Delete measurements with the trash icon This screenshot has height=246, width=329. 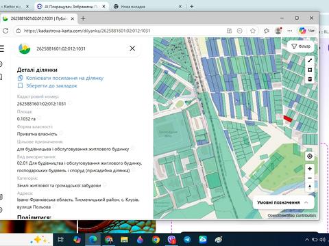(x=310, y=79)
